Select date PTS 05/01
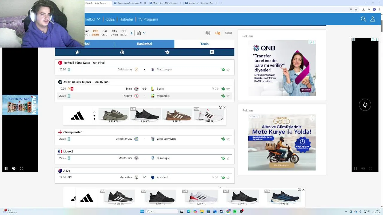Image resolution: width=383 pixels, height=215 pixels. [95, 33]
